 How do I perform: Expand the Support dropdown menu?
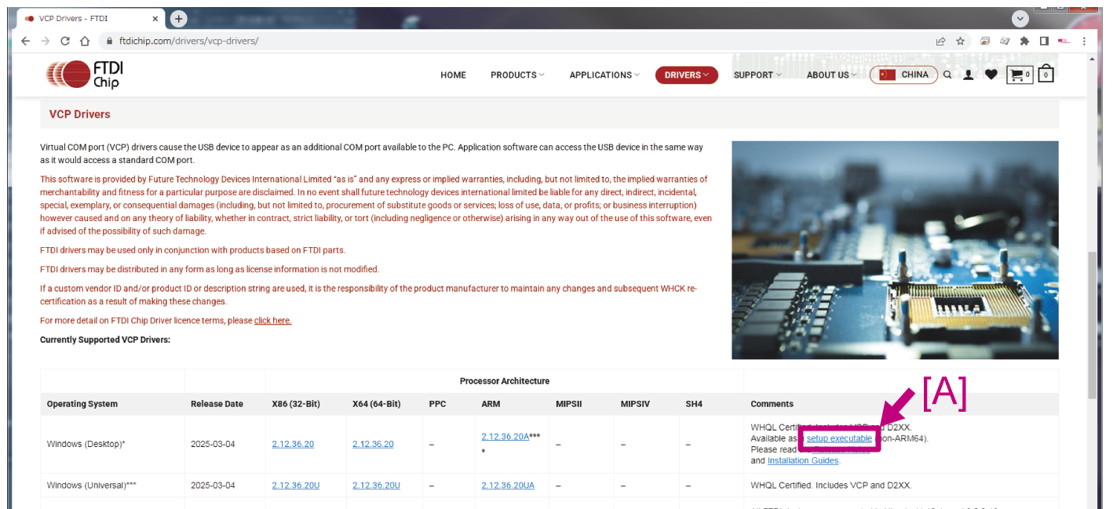[x=757, y=75]
